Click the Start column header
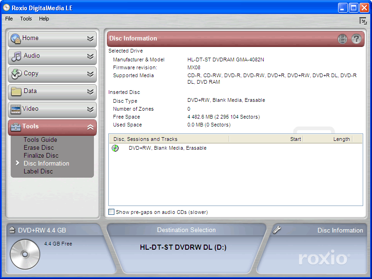 (266, 139)
